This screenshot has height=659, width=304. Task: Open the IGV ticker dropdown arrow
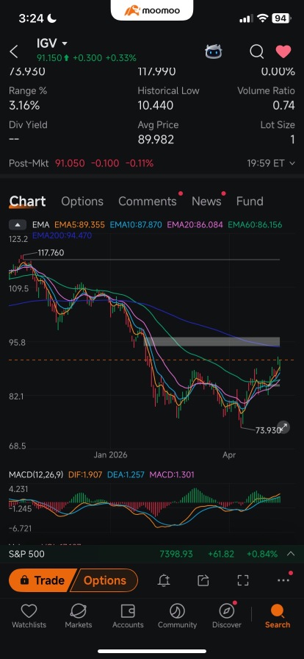click(x=65, y=43)
